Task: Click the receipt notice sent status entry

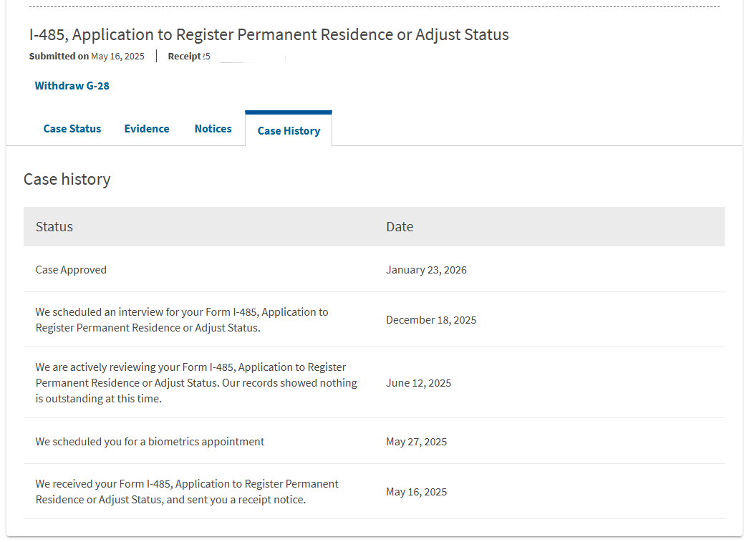Action: point(187,492)
